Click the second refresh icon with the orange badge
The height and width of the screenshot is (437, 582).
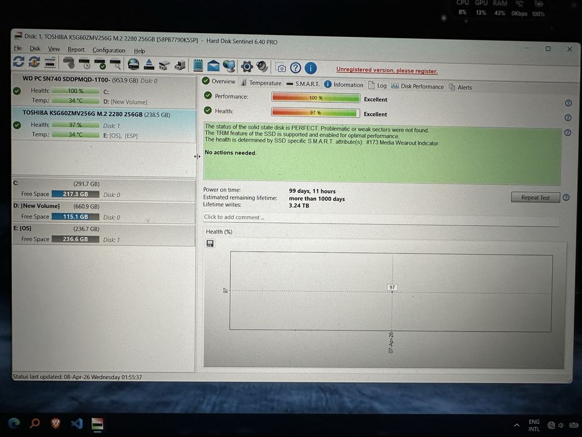tap(34, 62)
